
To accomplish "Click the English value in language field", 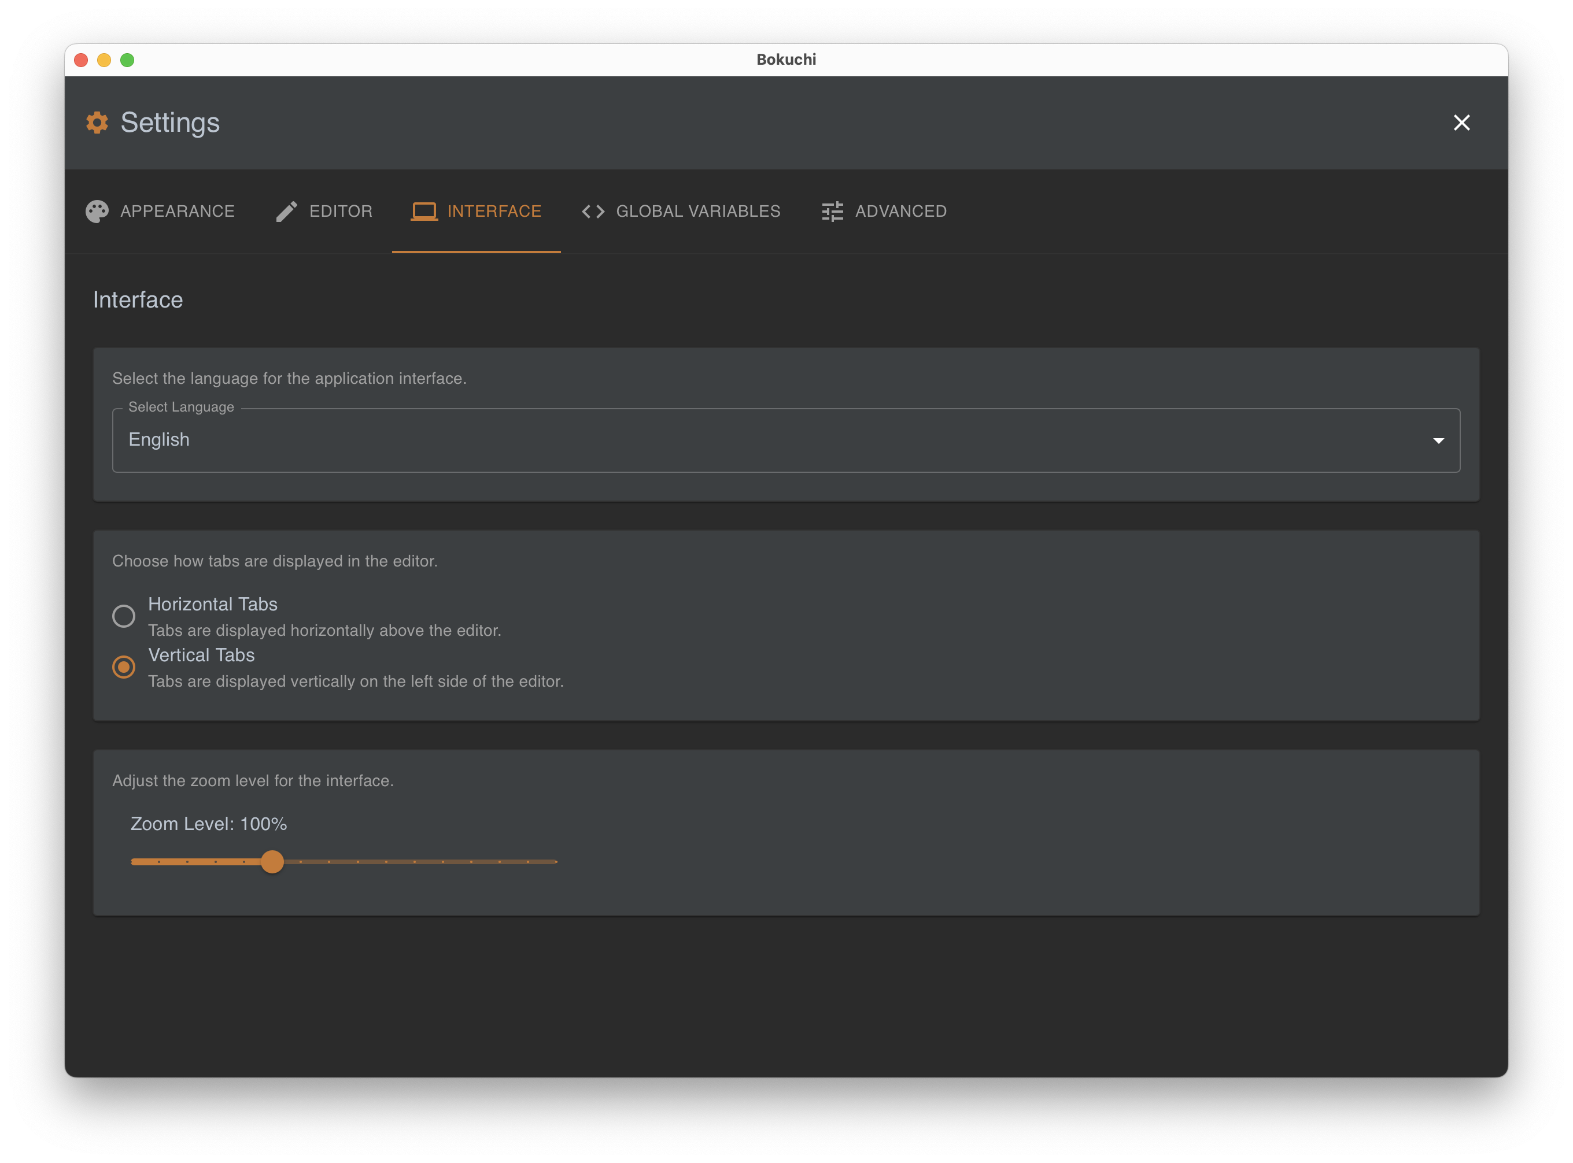I will [159, 440].
